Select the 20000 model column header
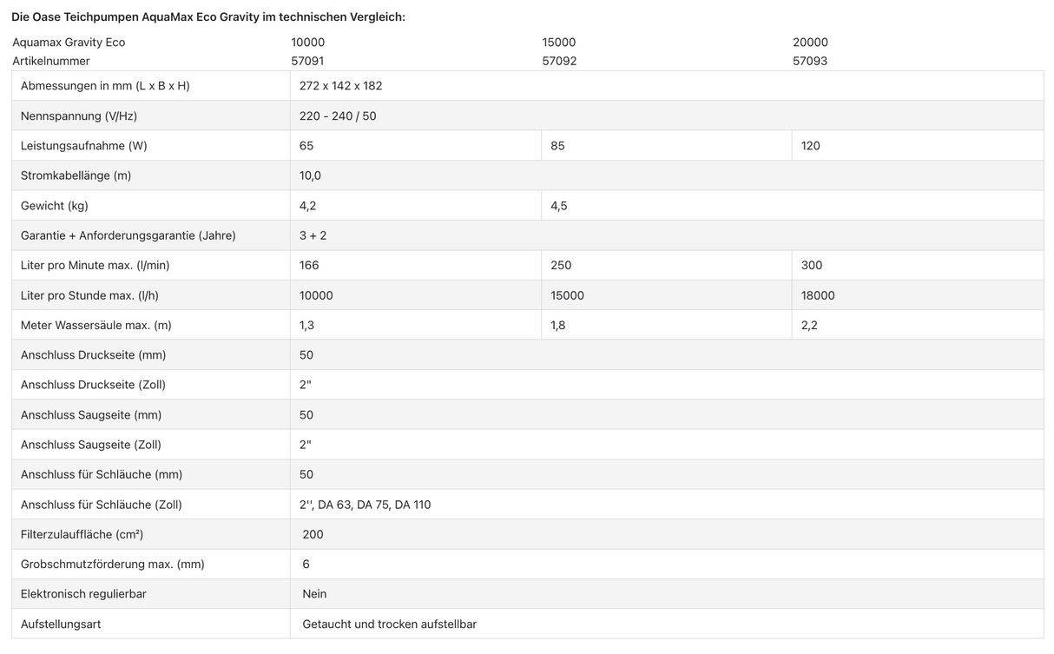This screenshot has height=654, width=1054. point(810,42)
